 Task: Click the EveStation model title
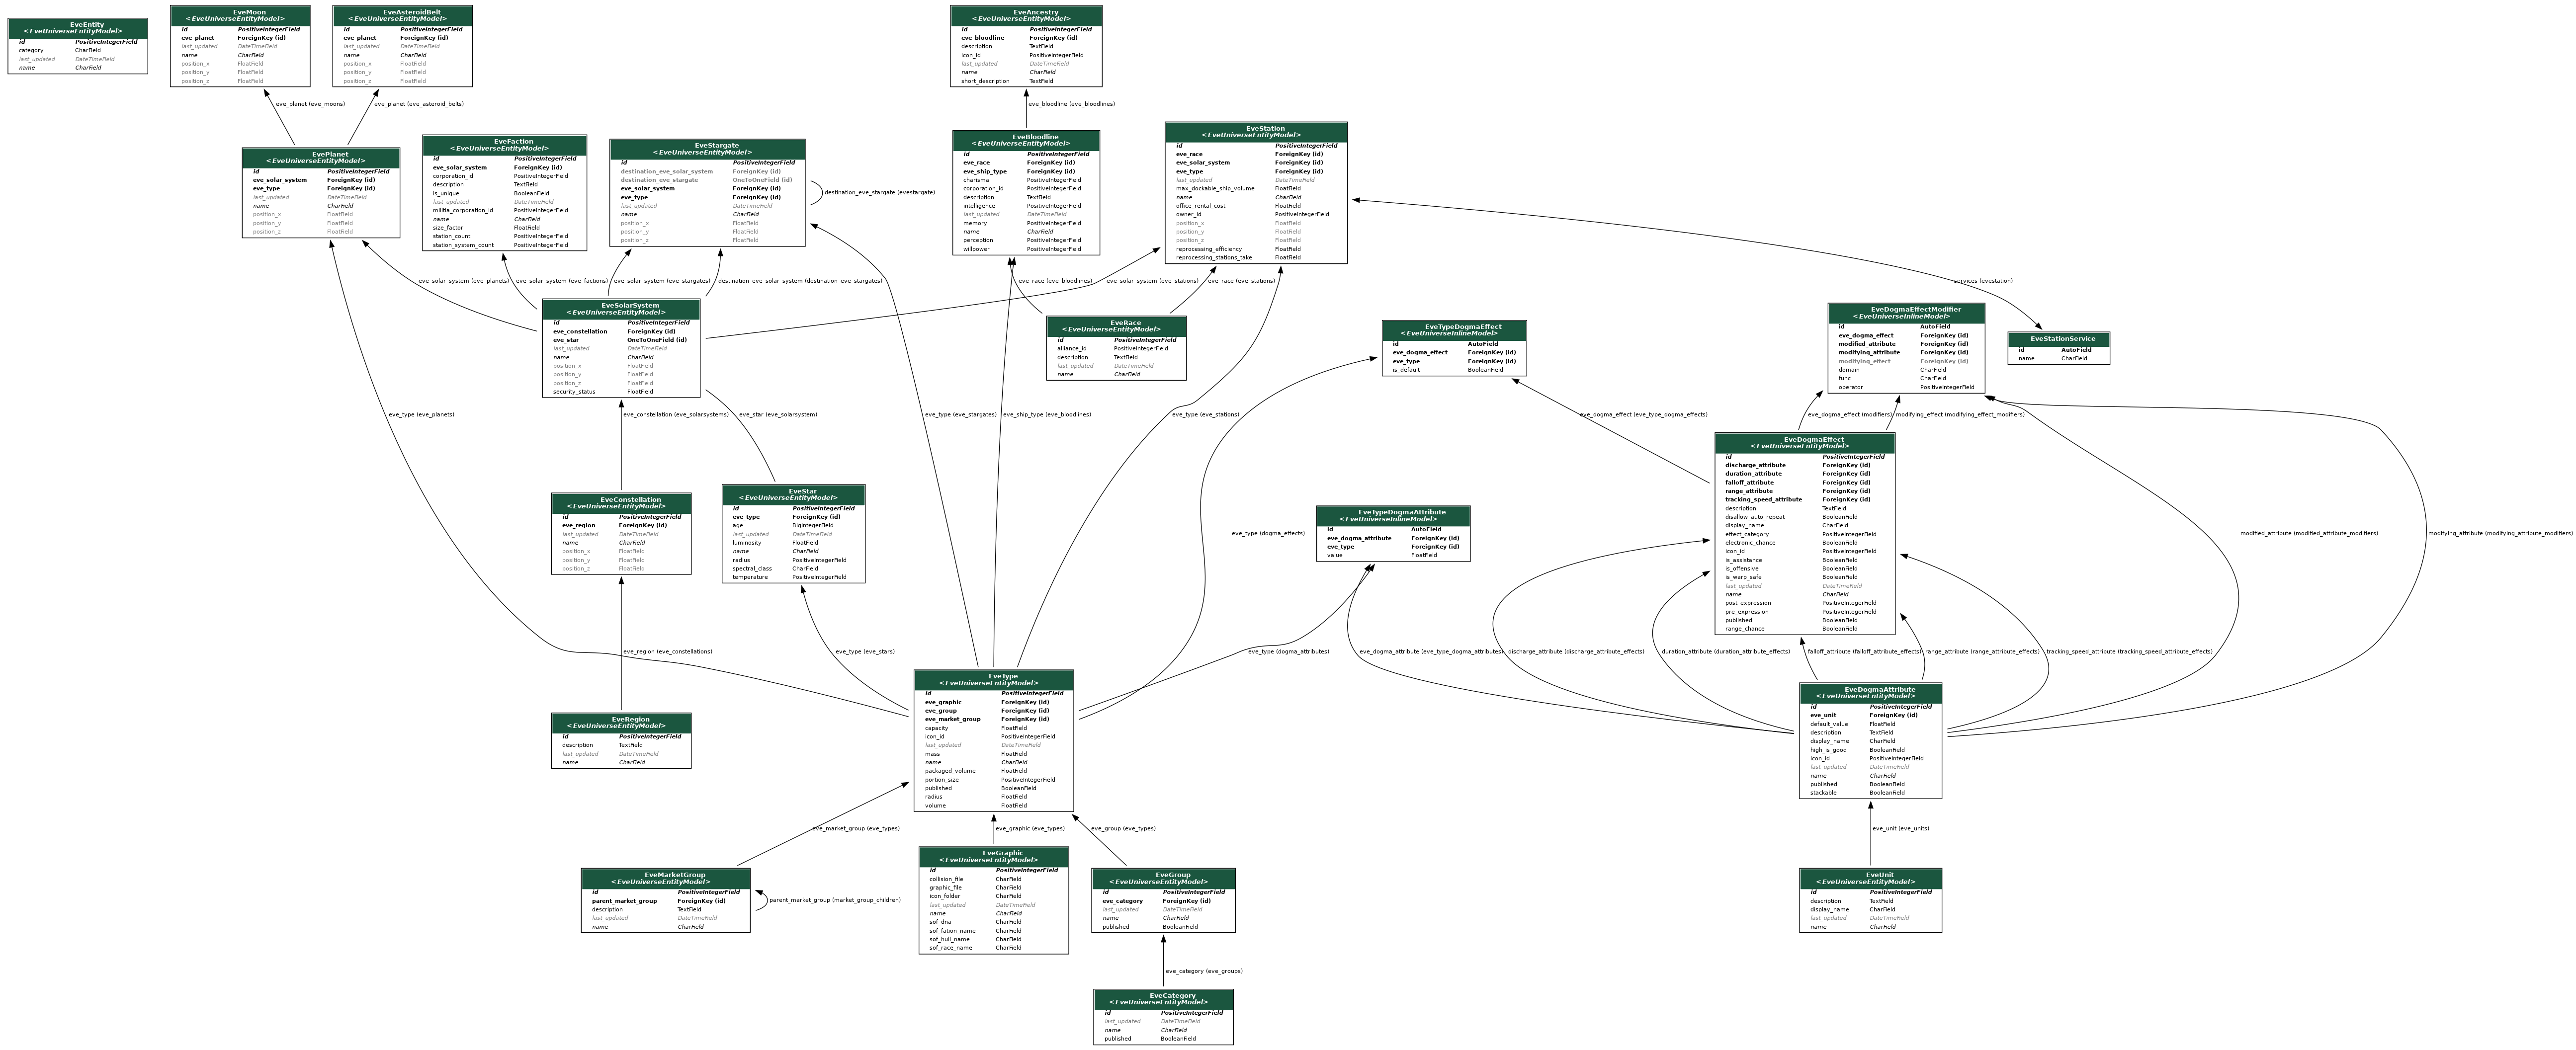point(1265,128)
